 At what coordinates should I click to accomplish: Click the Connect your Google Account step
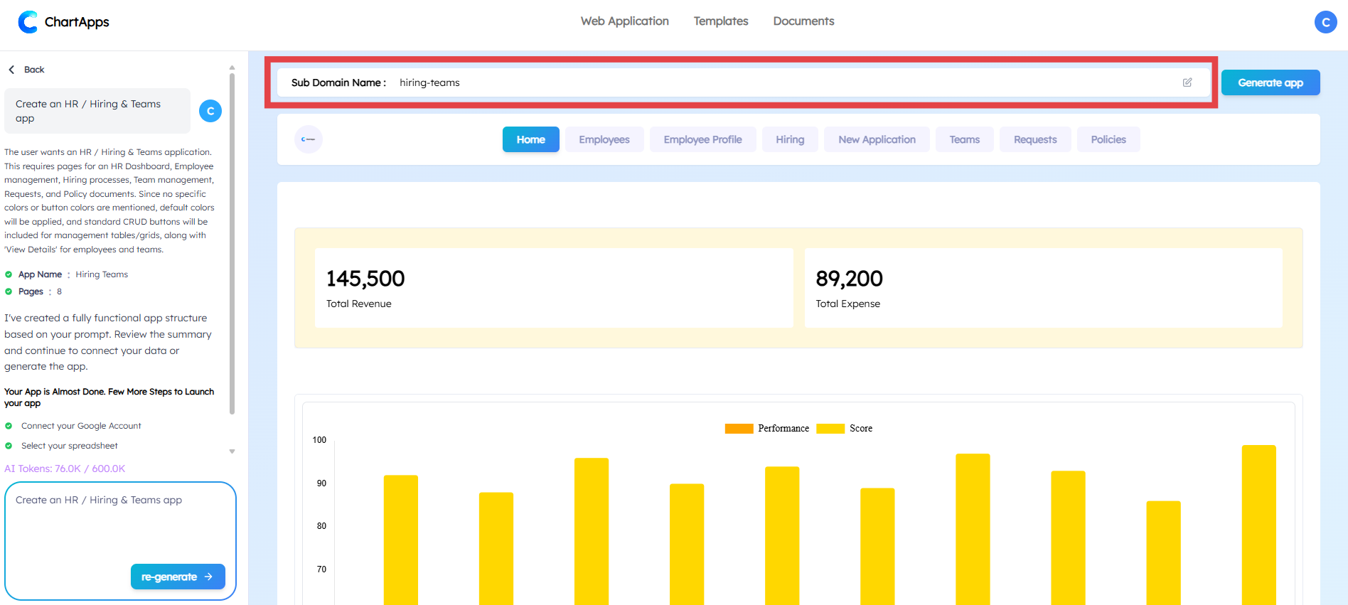click(81, 426)
